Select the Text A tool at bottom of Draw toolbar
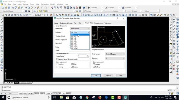 tap(2, 71)
